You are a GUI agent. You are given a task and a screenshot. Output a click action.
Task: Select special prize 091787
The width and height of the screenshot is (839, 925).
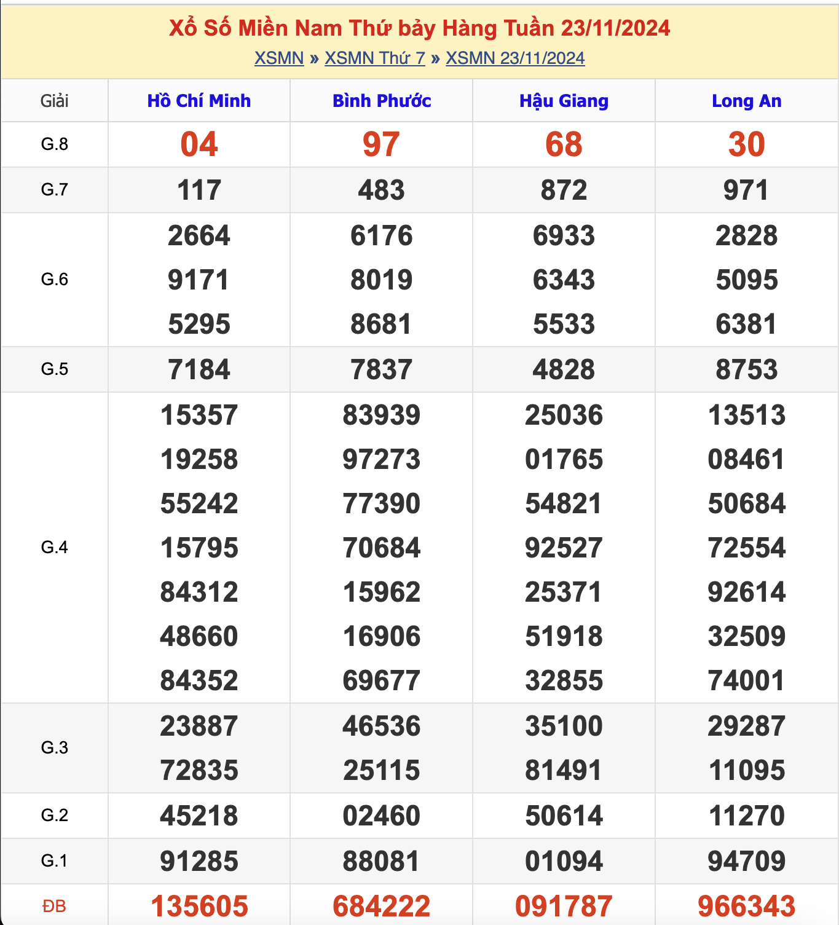coord(564,907)
